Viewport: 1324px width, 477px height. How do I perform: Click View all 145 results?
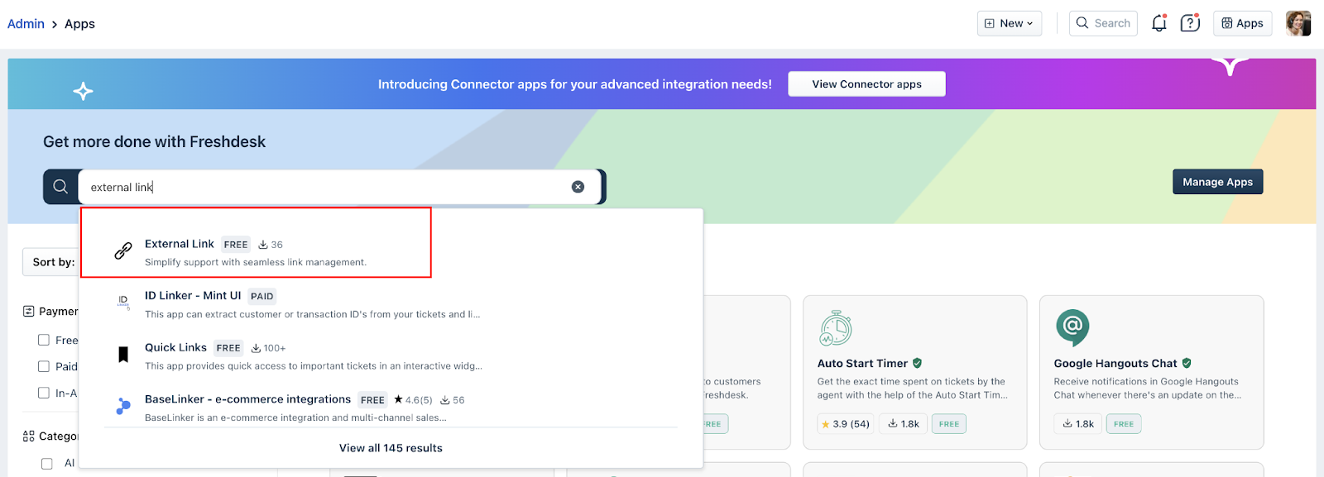(x=391, y=448)
